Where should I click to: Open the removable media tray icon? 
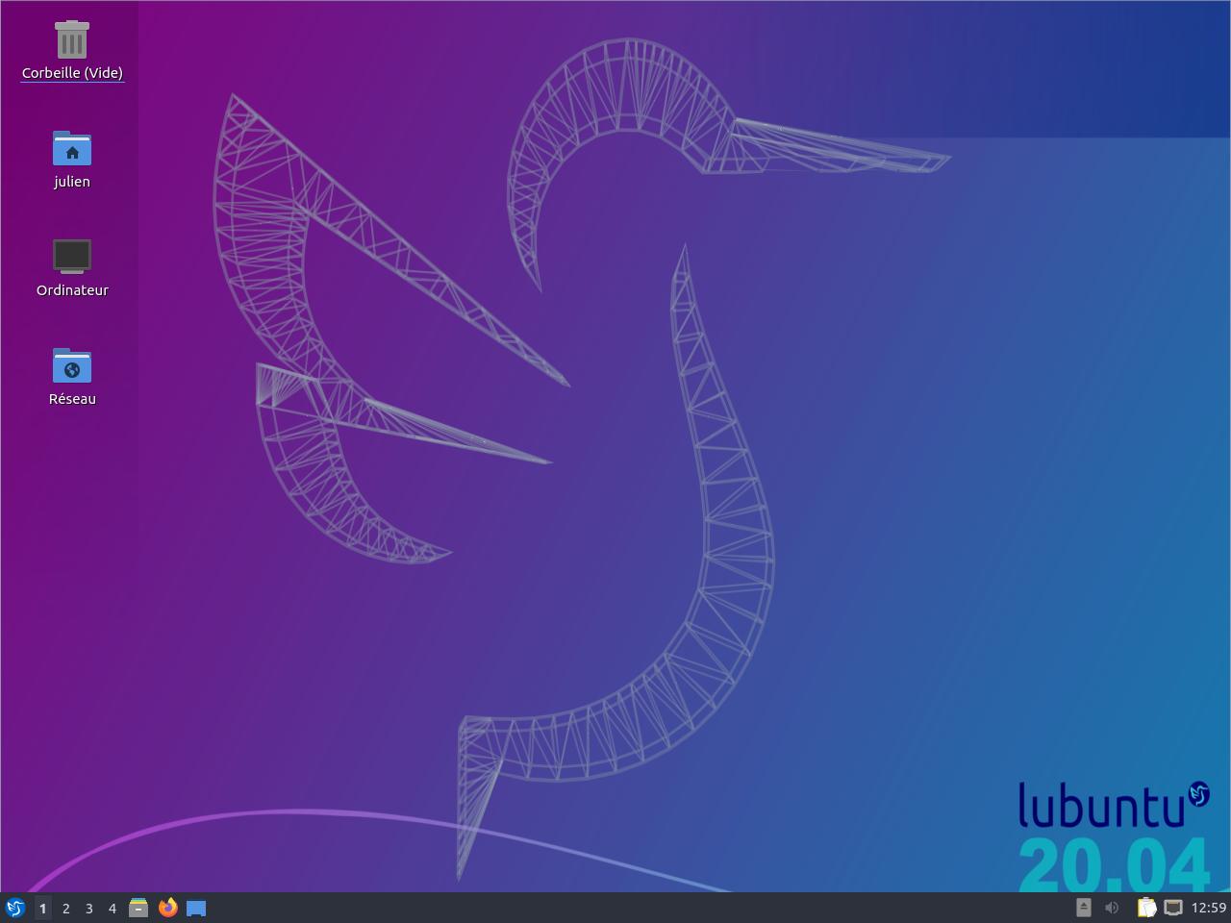point(1083,908)
